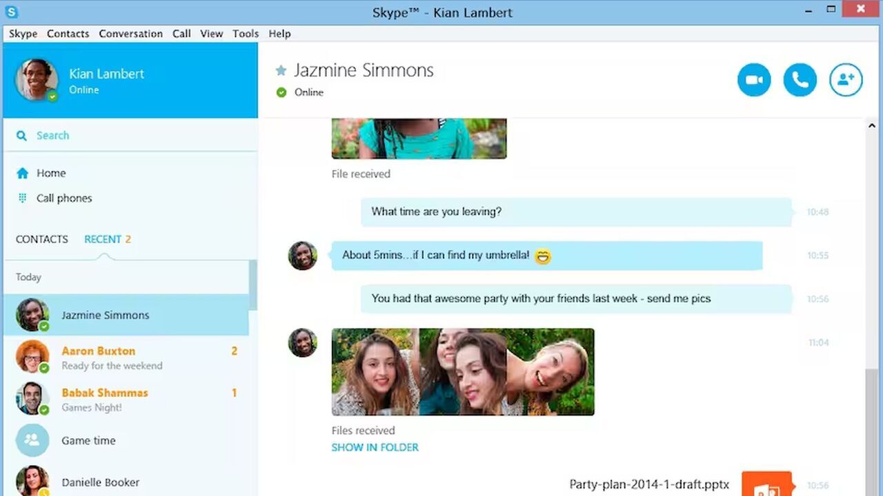The height and width of the screenshot is (496, 883).
Task: Click the Call phones dial pad icon
Action: [x=22, y=198]
